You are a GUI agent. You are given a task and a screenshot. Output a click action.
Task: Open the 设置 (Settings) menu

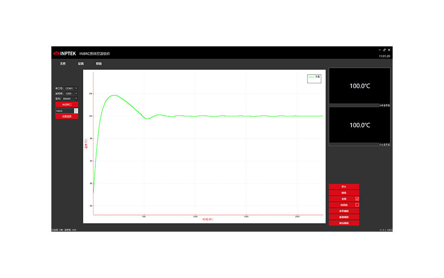click(81, 63)
